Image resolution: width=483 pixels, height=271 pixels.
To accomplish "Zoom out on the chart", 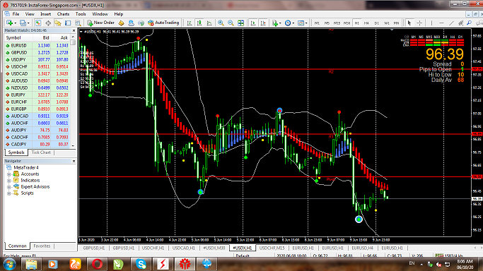I will click(231, 23).
